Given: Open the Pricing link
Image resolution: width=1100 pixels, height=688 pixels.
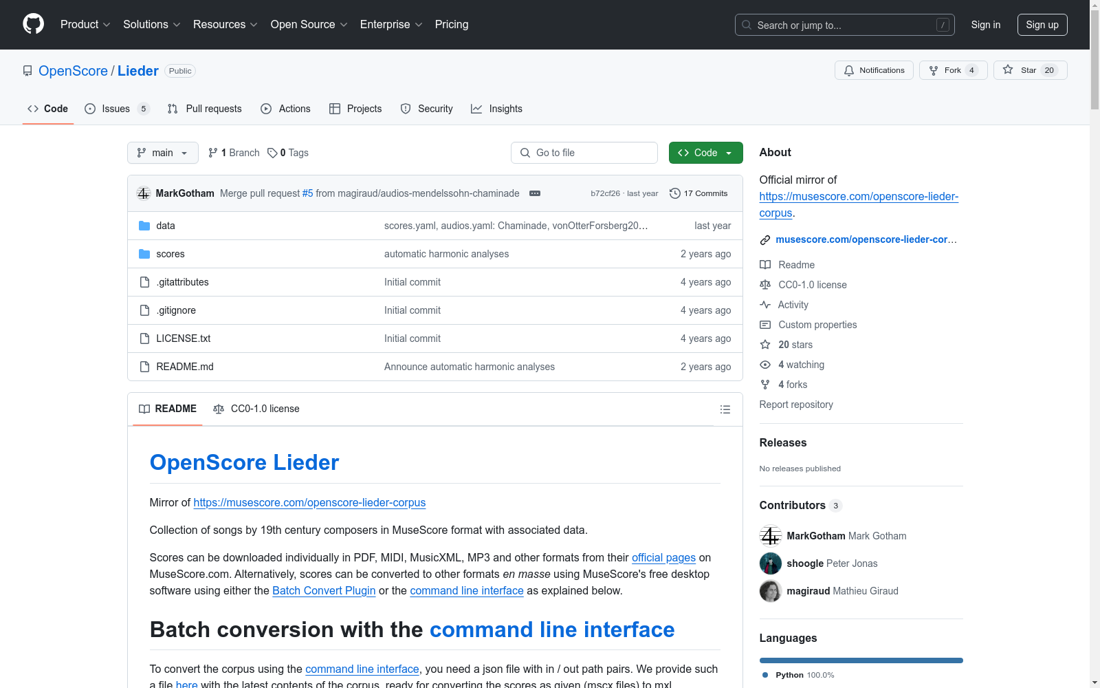Looking at the screenshot, I should (x=452, y=25).
